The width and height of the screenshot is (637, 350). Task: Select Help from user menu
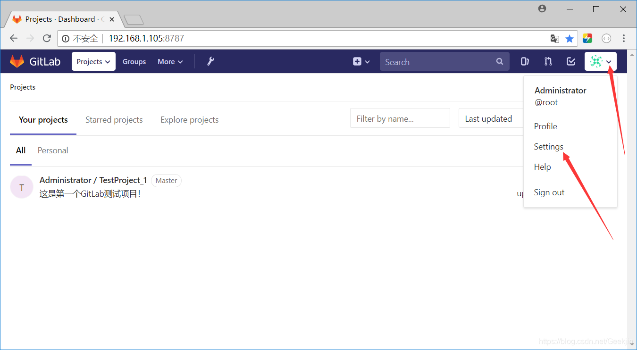point(542,167)
